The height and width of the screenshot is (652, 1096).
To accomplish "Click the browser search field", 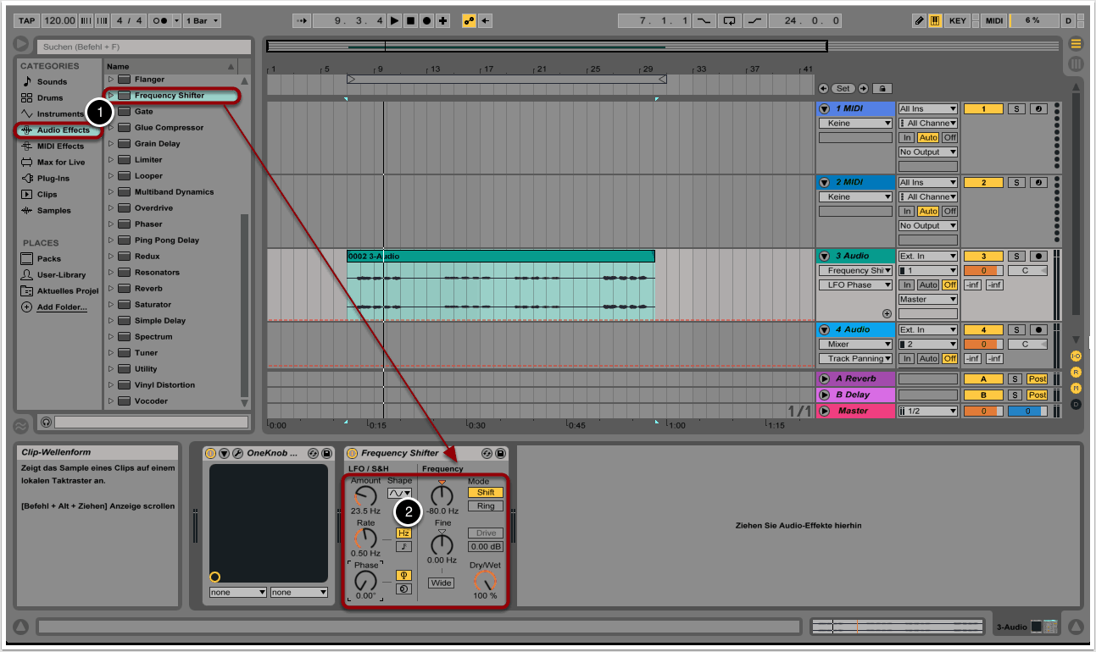I will (x=144, y=47).
